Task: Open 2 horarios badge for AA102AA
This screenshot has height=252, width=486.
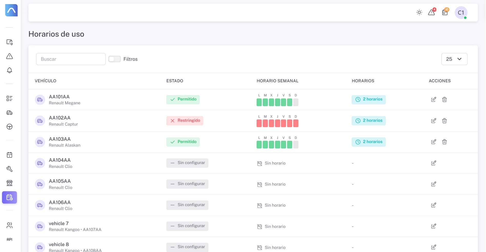Action: pyautogui.click(x=369, y=121)
